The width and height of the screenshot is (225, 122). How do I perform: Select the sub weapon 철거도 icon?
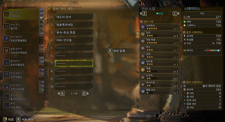[6, 26]
